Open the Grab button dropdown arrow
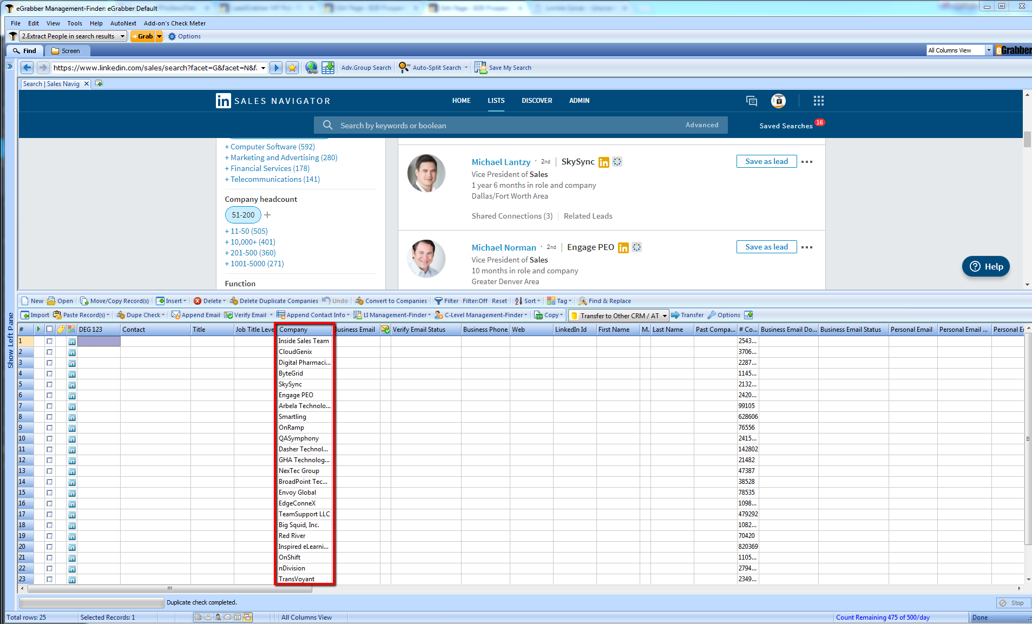This screenshot has height=624, width=1032. tap(159, 36)
